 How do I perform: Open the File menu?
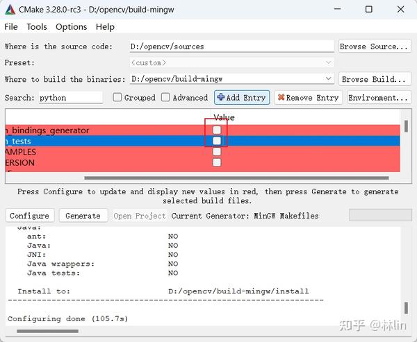tap(11, 27)
